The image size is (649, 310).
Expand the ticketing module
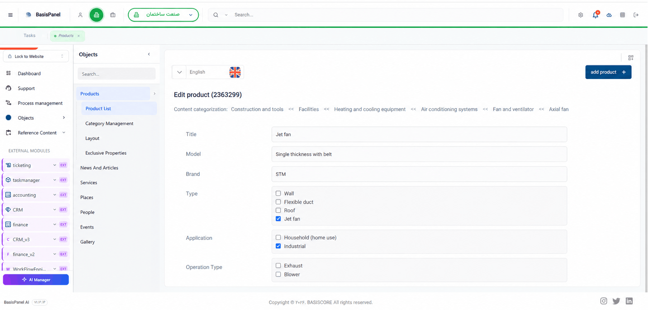coord(36,165)
